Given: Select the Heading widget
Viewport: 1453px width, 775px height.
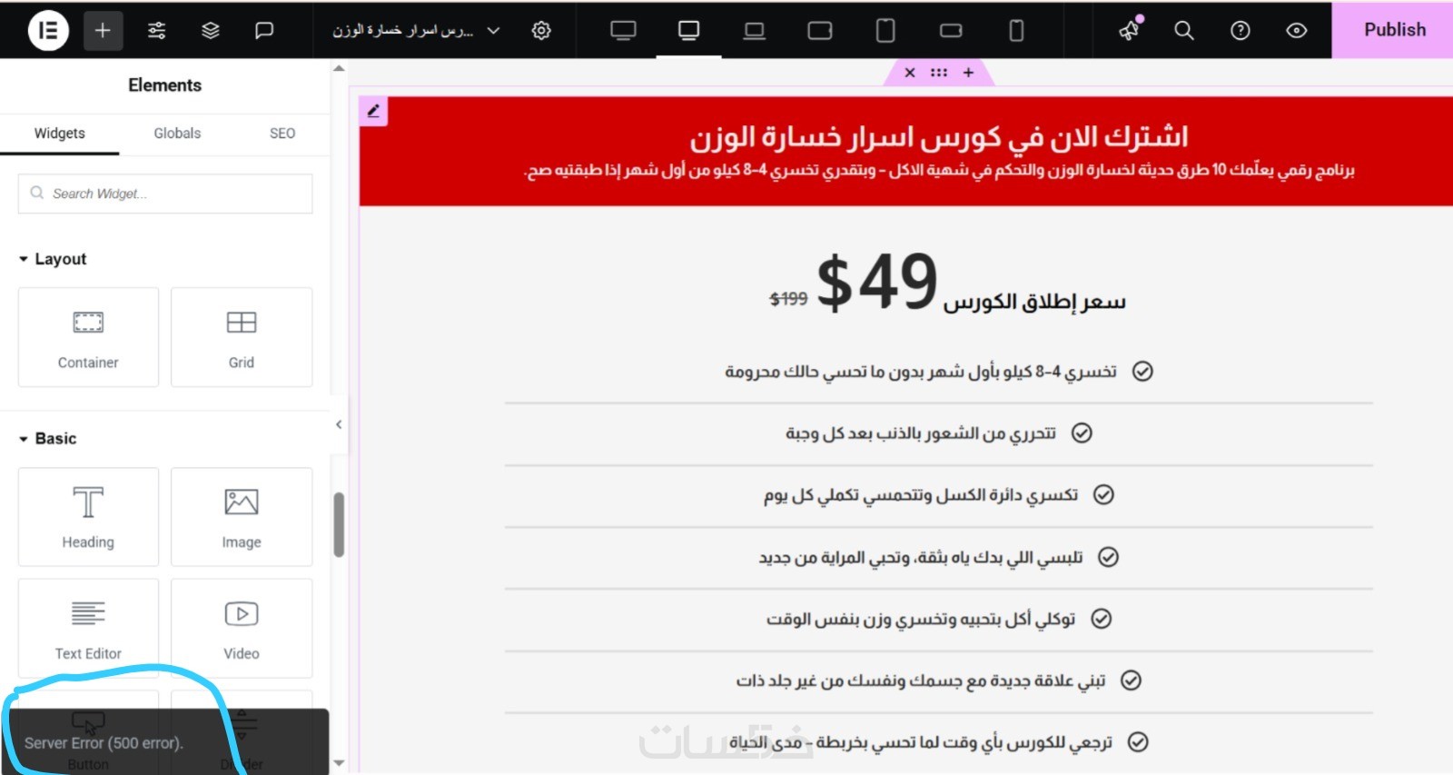Looking at the screenshot, I should point(88,517).
